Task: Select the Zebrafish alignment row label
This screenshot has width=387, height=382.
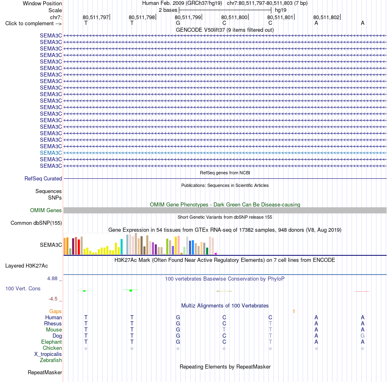Action: pos(51,360)
